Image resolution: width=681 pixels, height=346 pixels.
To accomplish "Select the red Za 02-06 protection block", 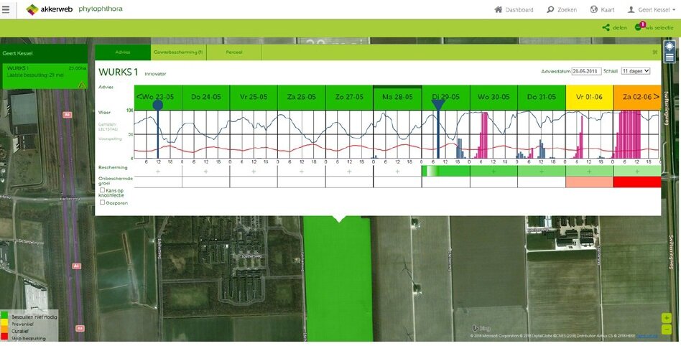I will tap(636, 182).
